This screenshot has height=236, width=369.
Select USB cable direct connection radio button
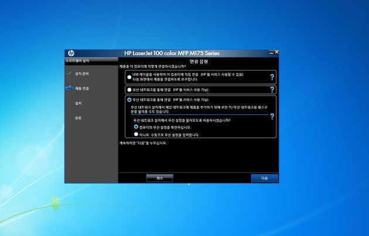click(129, 77)
